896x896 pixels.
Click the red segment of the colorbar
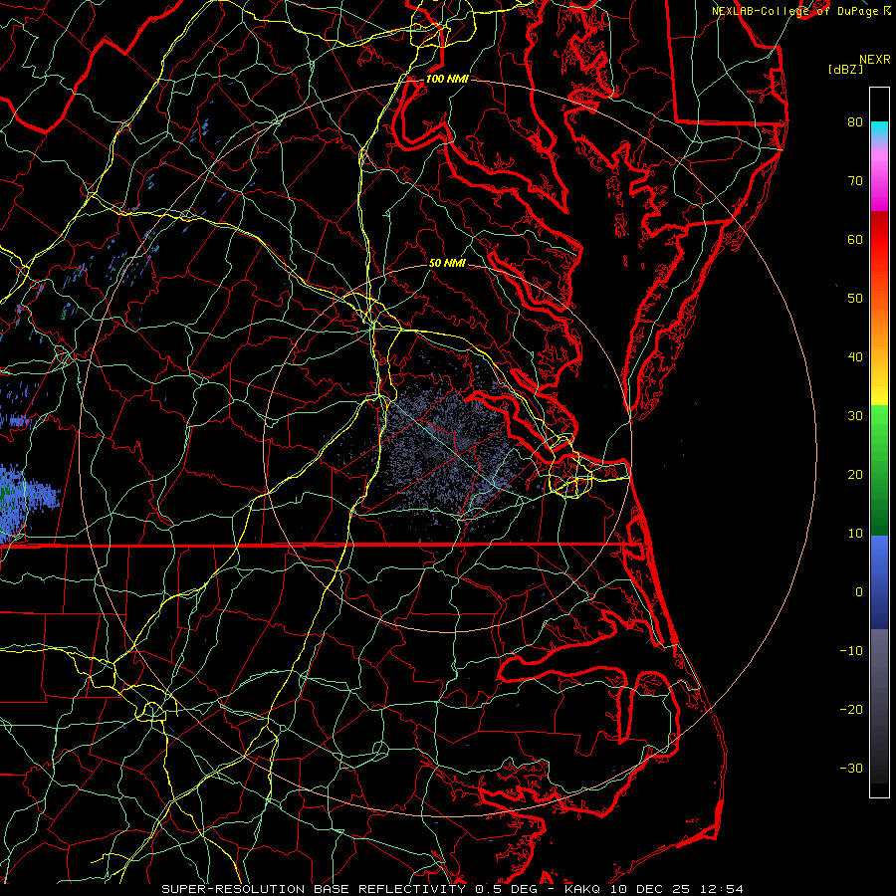pos(879,240)
